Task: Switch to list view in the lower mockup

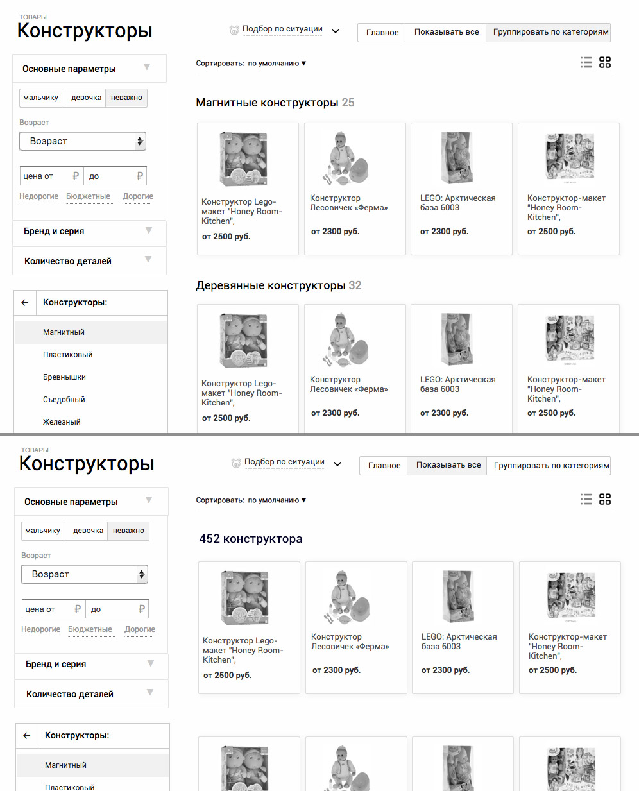Action: (x=586, y=499)
